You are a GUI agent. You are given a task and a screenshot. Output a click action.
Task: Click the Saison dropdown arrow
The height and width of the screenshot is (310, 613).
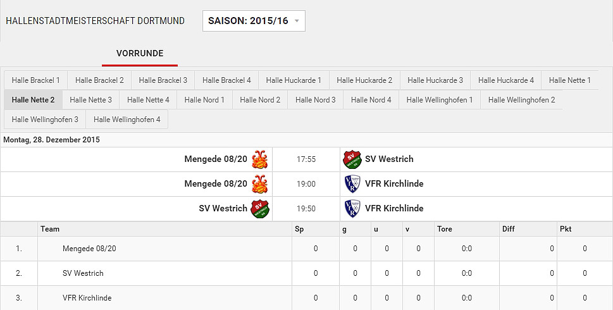pyautogui.click(x=297, y=21)
